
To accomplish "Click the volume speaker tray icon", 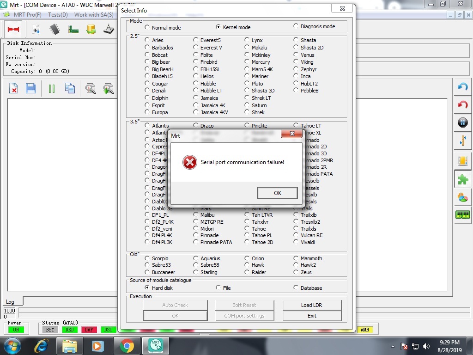I will [426, 346].
